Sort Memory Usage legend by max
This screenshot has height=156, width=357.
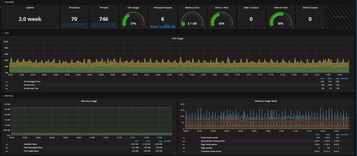click(x=149, y=141)
